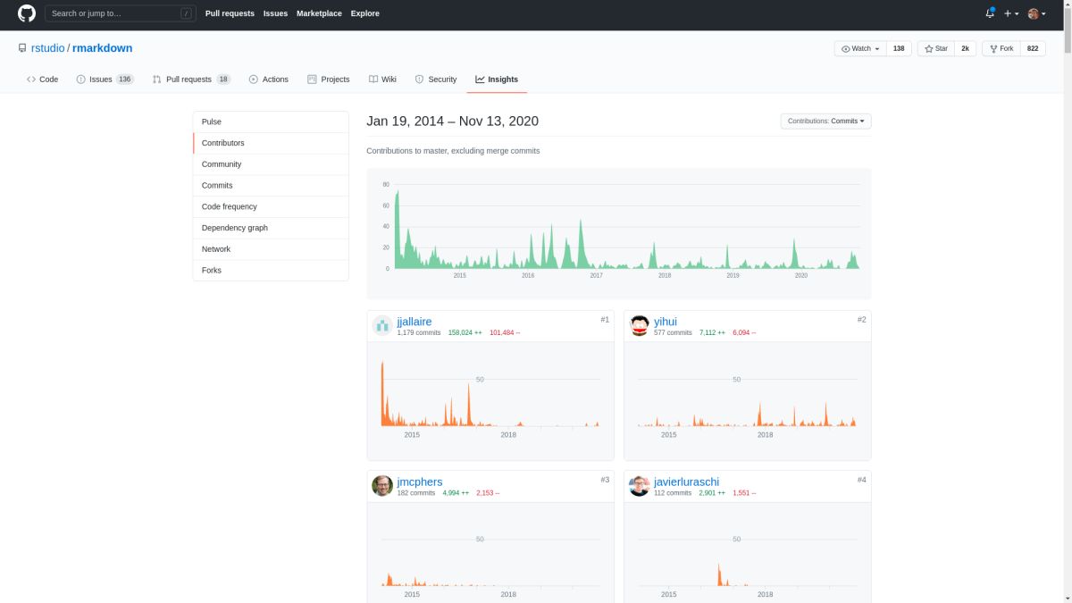Screen dimensions: 1072x603
Task: Open the javierluraschi profile link
Action: 686,482
